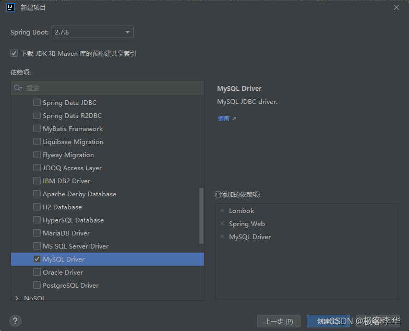Tick the HyperSQL Database checkbox
409x331 pixels.
[x=37, y=220]
